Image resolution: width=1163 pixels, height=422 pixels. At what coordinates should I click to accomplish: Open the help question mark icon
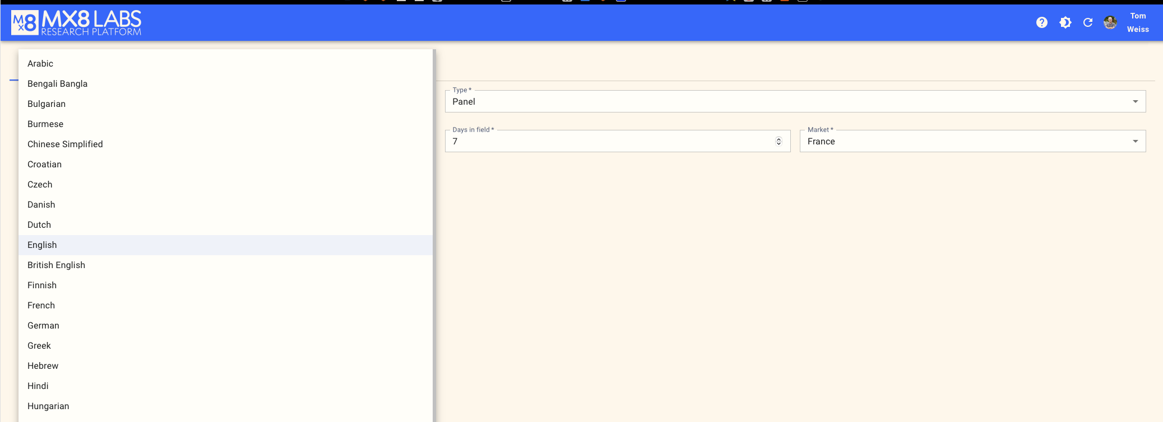(x=1041, y=22)
